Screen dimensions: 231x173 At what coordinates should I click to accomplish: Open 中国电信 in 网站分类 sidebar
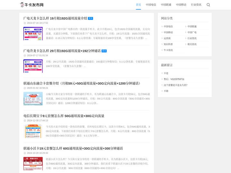point(168,27)
